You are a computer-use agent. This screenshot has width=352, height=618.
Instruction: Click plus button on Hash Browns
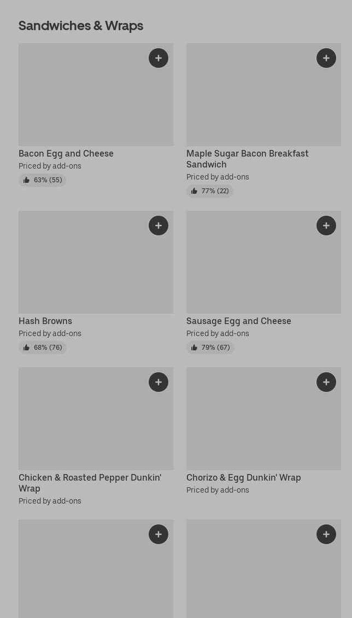pyautogui.click(x=159, y=226)
